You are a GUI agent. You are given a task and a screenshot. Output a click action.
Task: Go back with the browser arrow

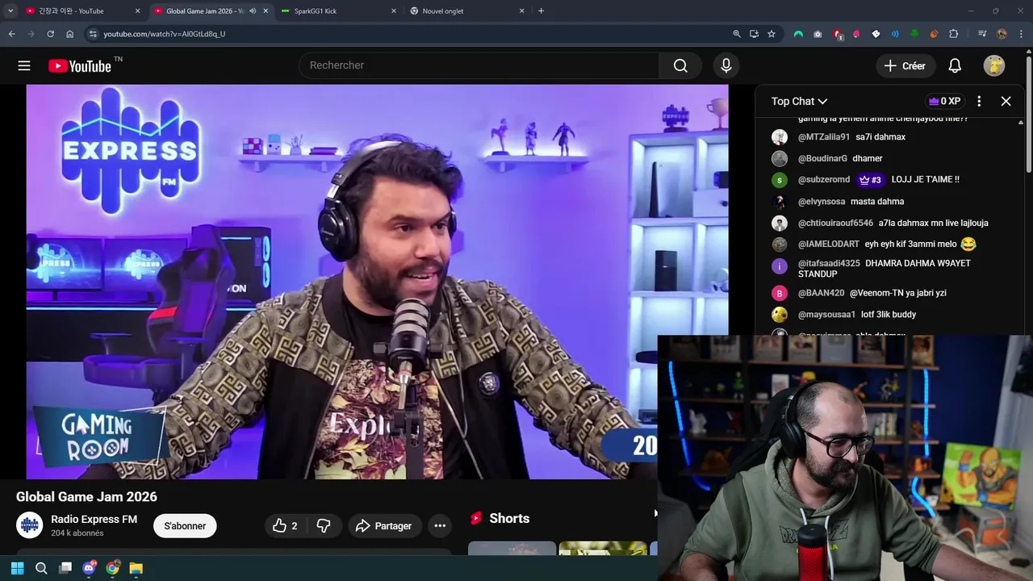[x=11, y=34]
